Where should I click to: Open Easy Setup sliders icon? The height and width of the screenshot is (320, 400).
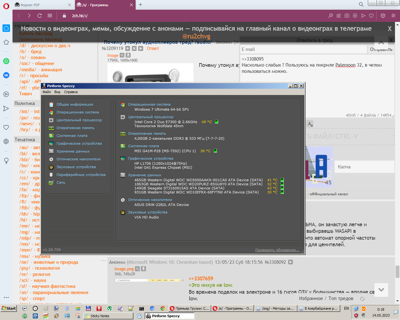393,16
